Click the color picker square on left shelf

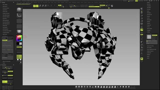click(19, 38)
